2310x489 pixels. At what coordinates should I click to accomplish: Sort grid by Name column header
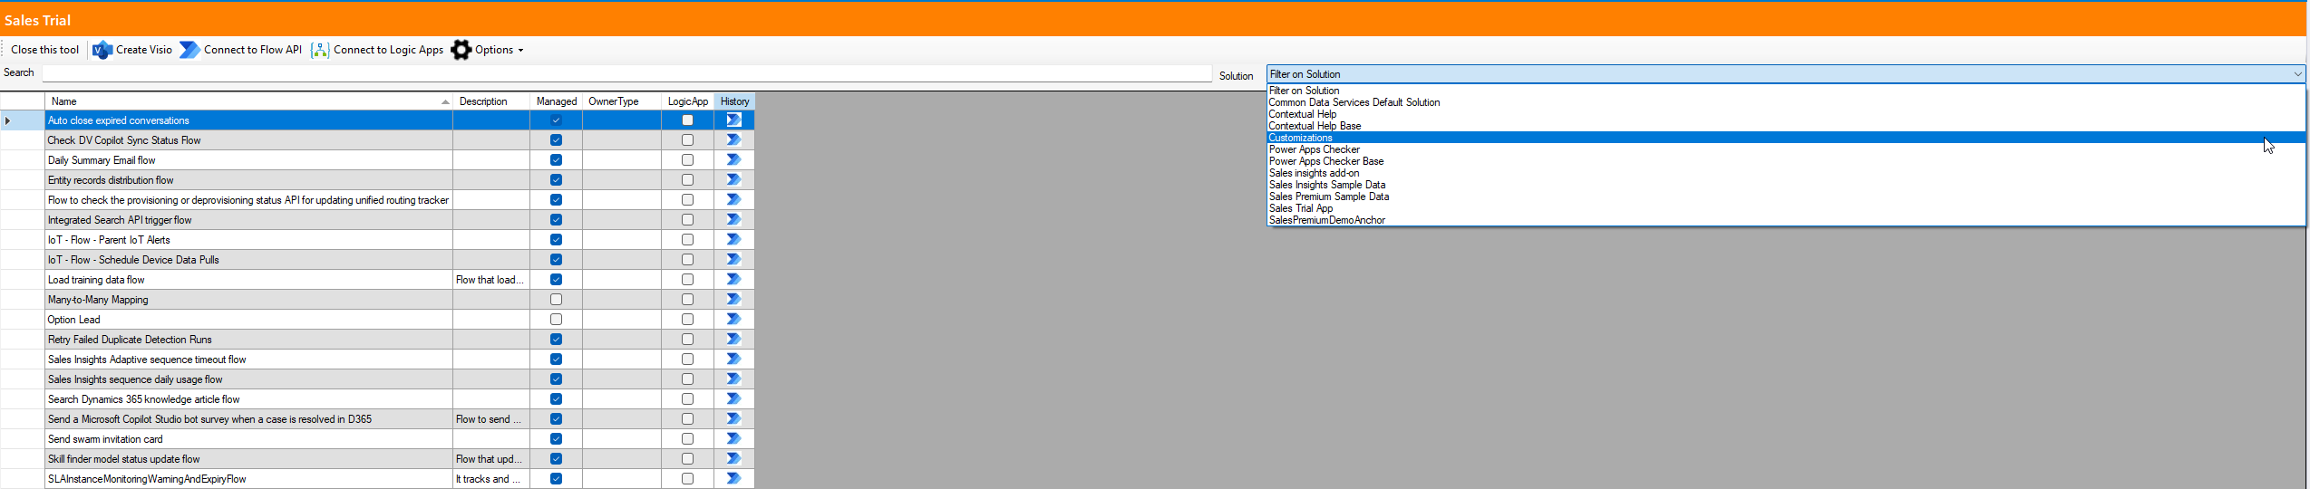[248, 101]
